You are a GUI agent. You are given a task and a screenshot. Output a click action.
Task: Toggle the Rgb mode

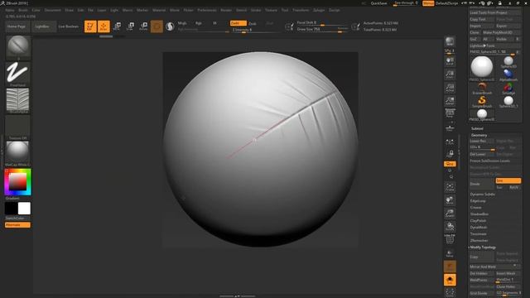click(x=199, y=23)
